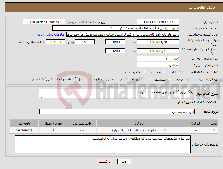Click the اطلاعات کالاهای مورد نیاز heading
The width and height of the screenshot is (223, 169).
click(198, 102)
